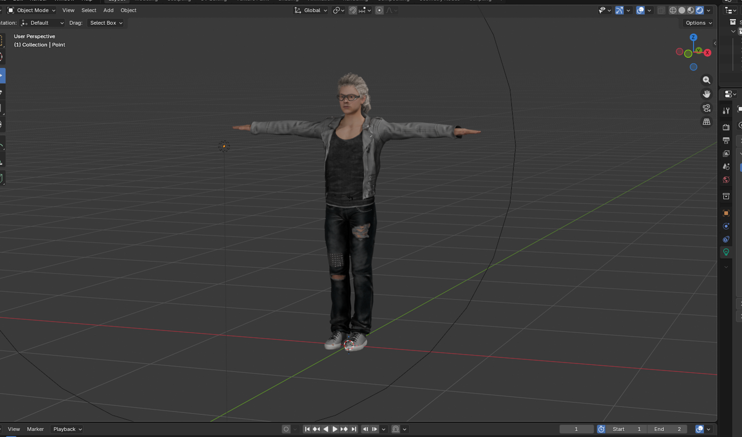Open the View Layer properties tab
The height and width of the screenshot is (437, 742).
click(726, 154)
